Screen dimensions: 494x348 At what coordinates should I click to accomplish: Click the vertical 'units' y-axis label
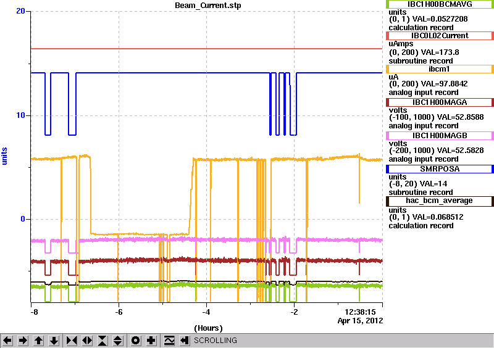(4, 156)
